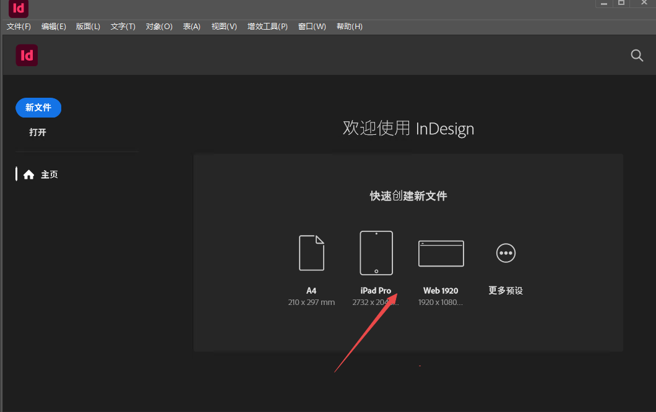Open the 表(A) menu
Viewport: 656px width, 412px height.
(192, 27)
